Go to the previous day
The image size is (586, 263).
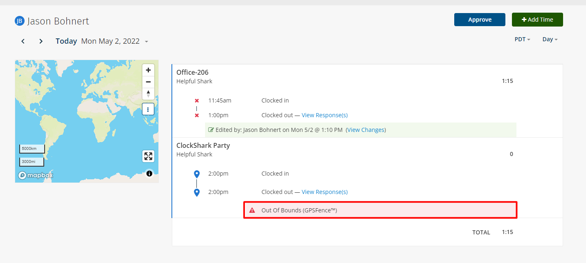tap(23, 41)
